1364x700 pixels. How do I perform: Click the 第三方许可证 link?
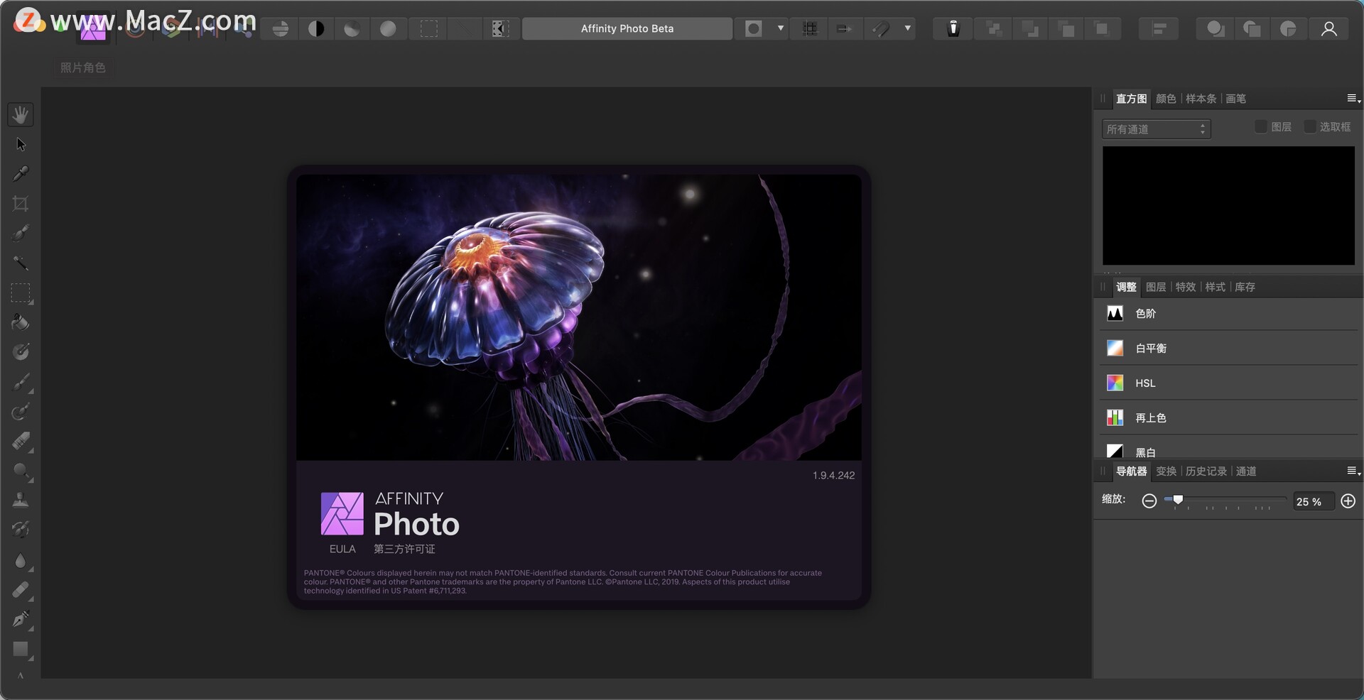[404, 548]
